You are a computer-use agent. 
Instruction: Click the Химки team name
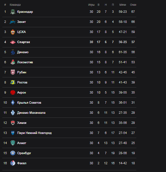tap(22, 123)
